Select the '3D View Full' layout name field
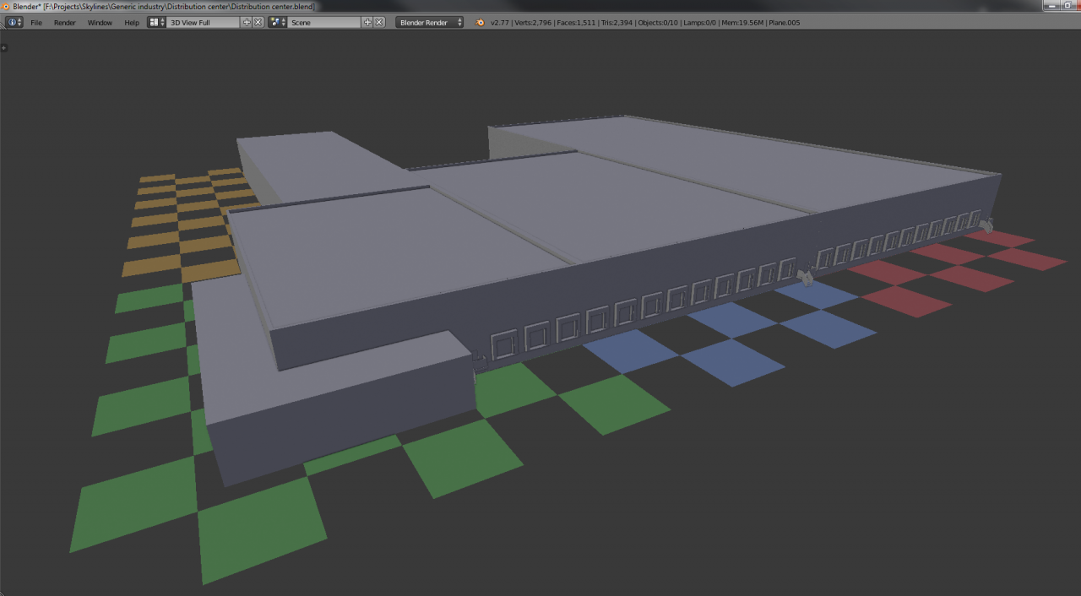The image size is (1081, 596). pos(204,22)
